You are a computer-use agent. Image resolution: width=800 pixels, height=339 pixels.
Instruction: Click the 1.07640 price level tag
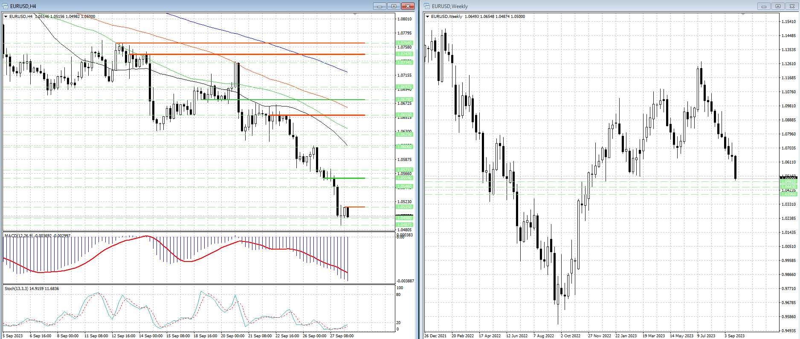[404, 43]
